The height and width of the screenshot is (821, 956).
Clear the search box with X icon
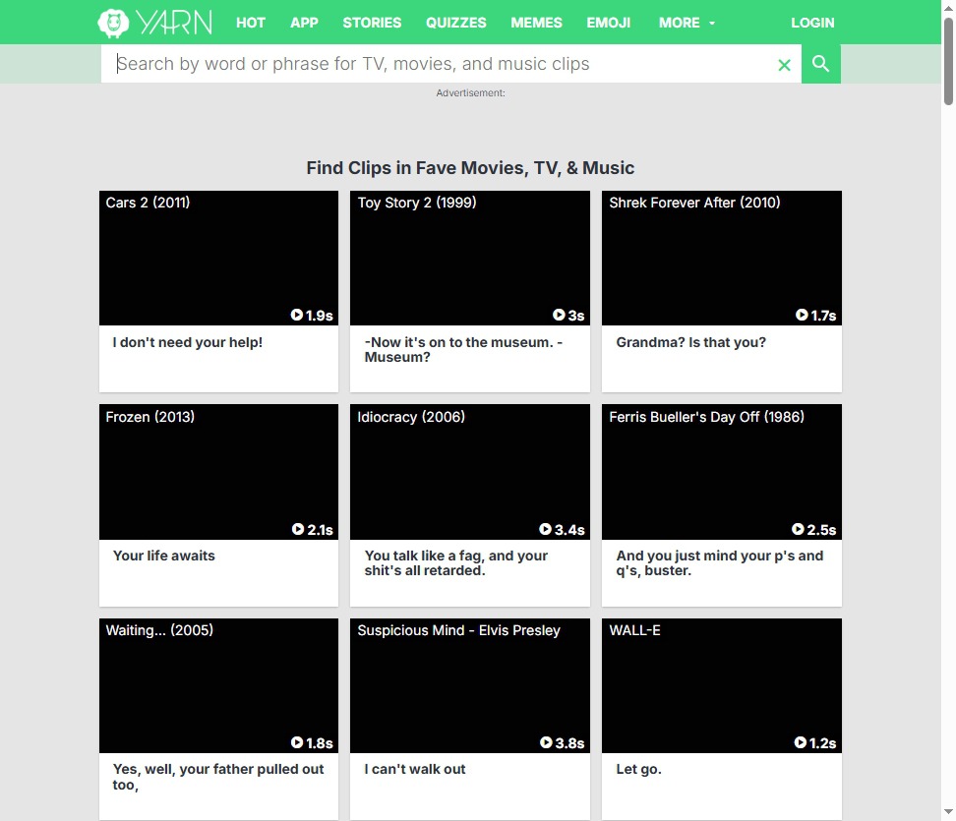tap(784, 65)
